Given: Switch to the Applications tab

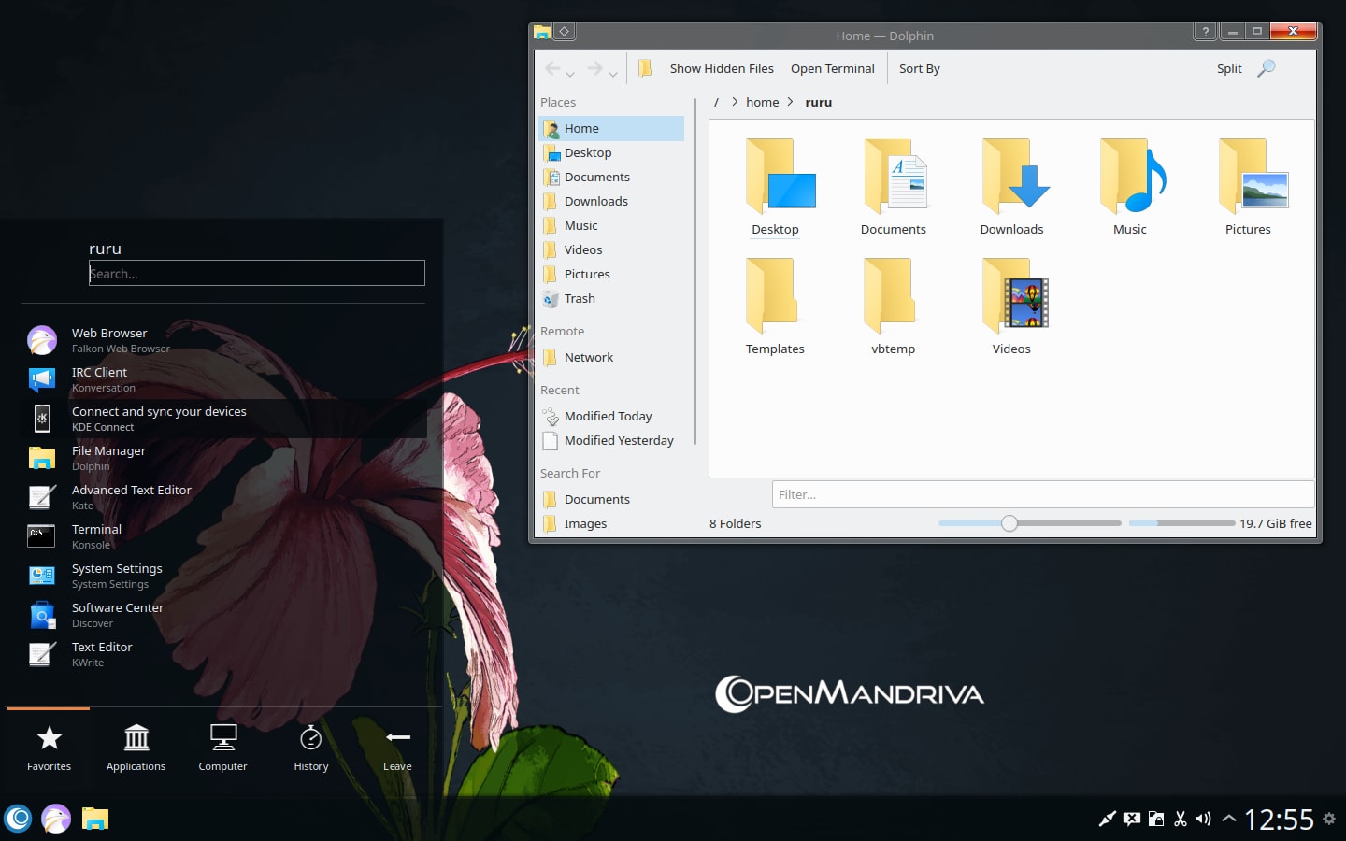Looking at the screenshot, I should [136, 748].
